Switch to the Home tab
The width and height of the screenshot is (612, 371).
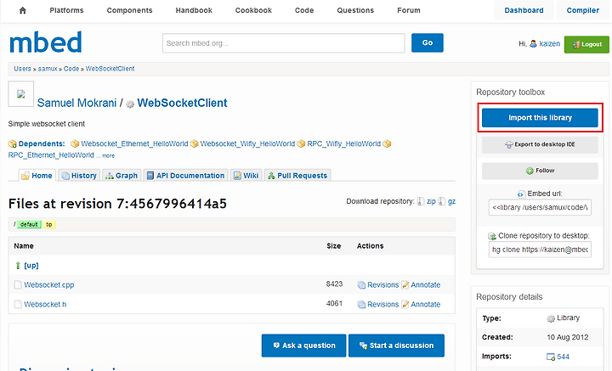point(37,176)
